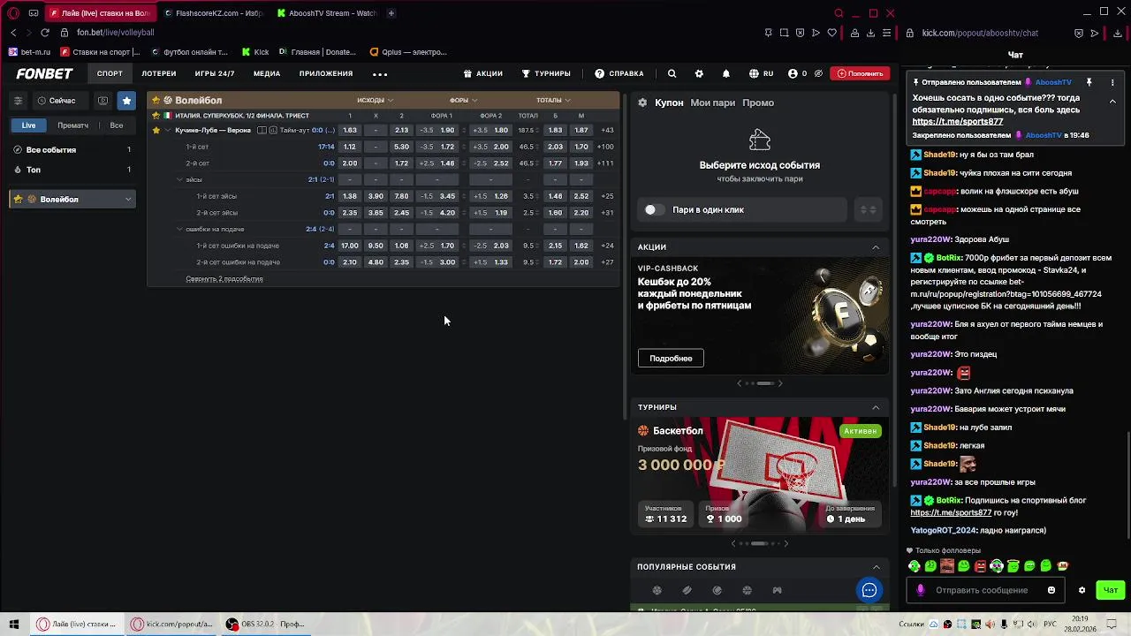Select the tennis icon in popular events
This screenshot has width=1131, height=636.
coord(717,590)
